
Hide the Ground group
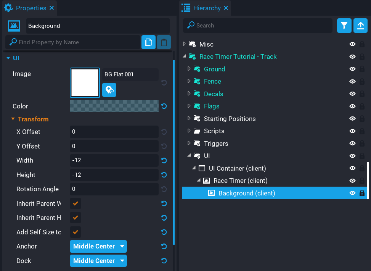pos(352,69)
